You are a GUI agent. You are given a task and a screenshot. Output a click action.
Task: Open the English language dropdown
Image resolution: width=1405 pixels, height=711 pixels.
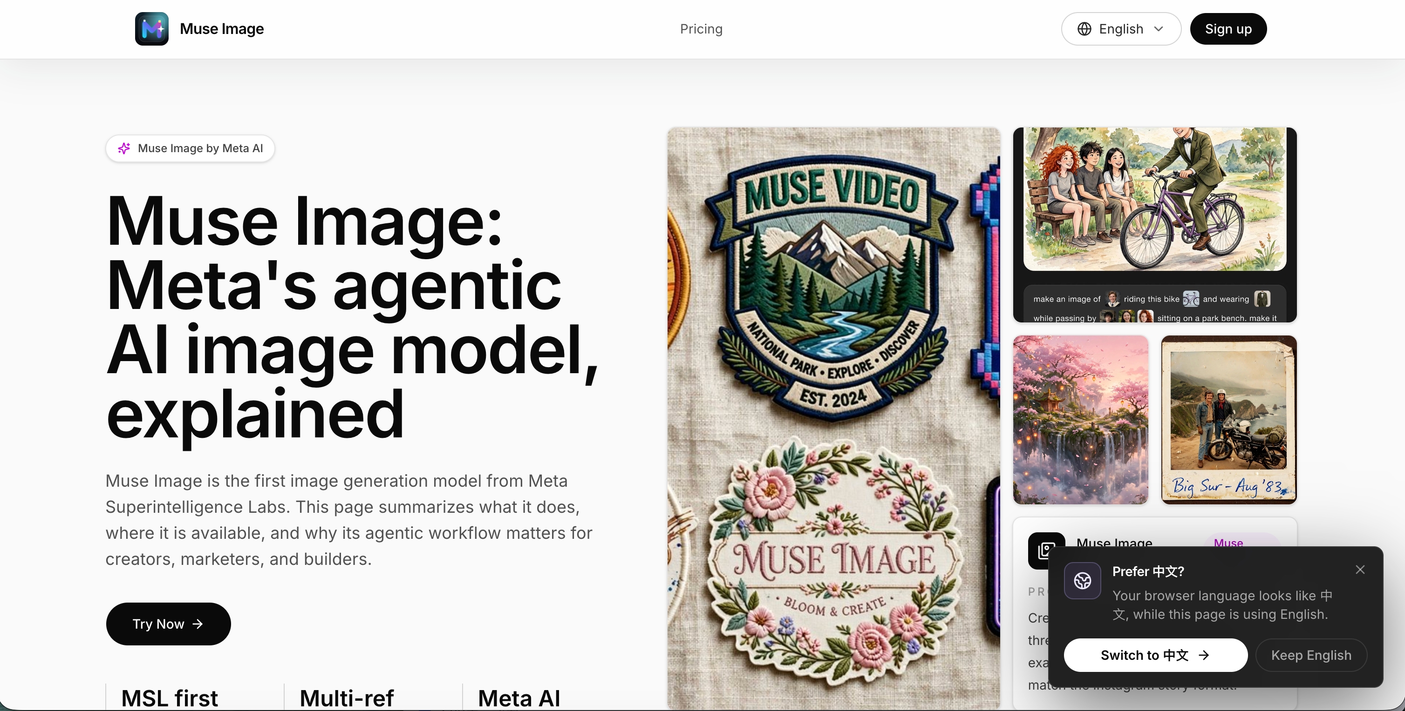point(1121,29)
